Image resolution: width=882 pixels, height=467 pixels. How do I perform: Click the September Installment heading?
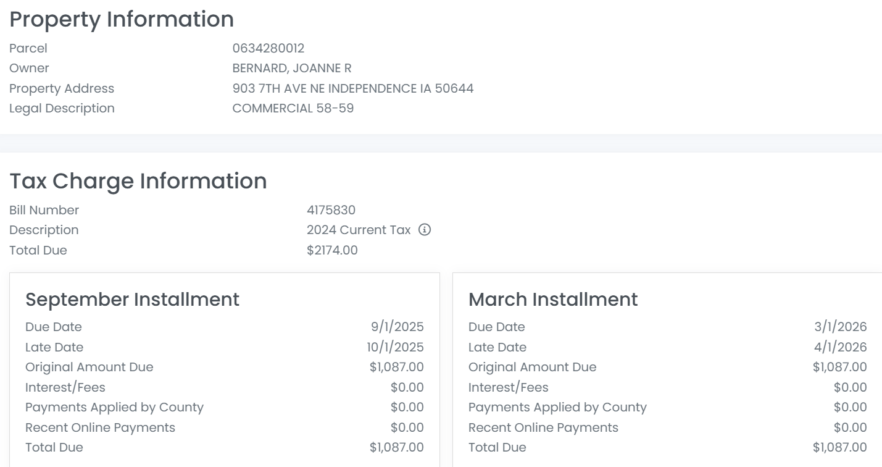(132, 299)
